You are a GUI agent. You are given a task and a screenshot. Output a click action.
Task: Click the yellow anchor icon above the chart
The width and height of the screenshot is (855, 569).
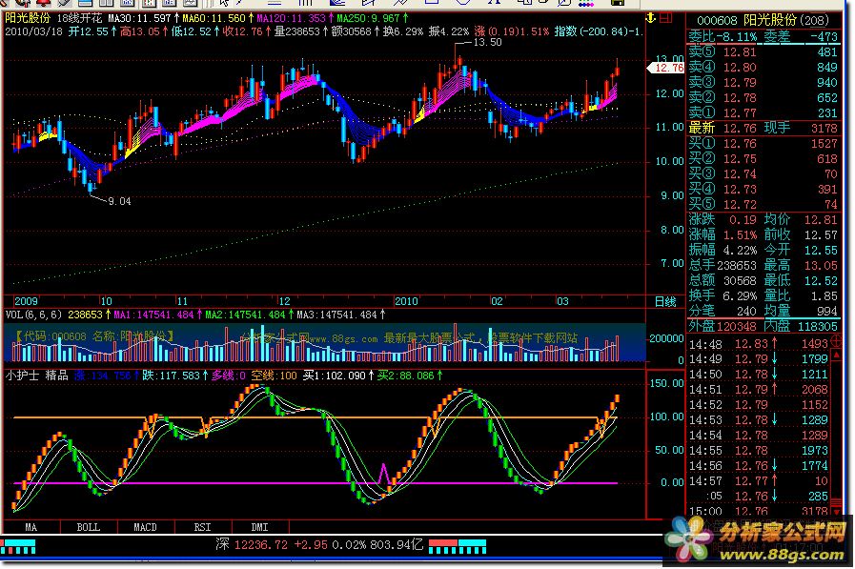(x=653, y=18)
